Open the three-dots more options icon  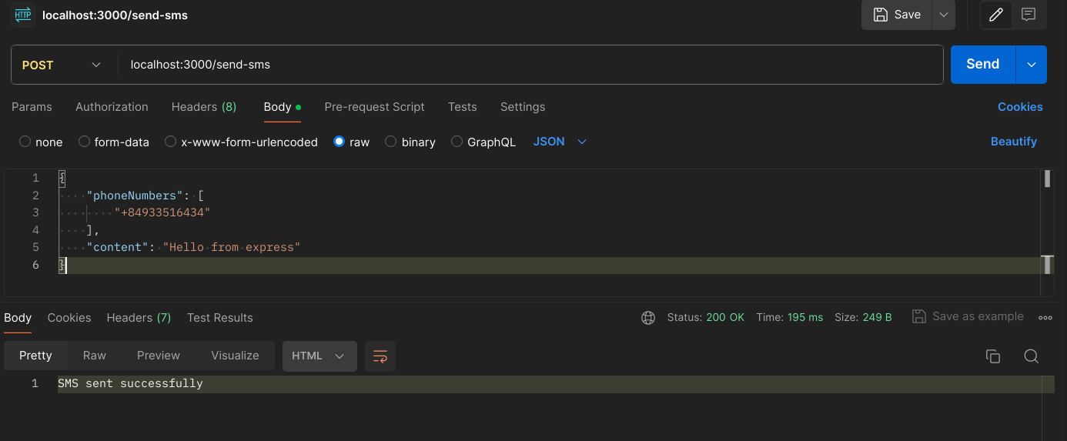click(x=1045, y=317)
